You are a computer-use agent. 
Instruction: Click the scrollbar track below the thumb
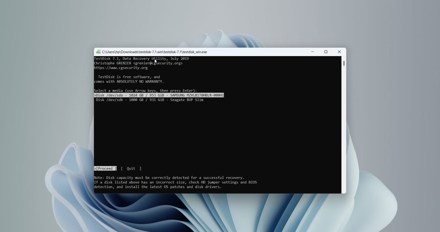pyautogui.click(x=343, y=129)
